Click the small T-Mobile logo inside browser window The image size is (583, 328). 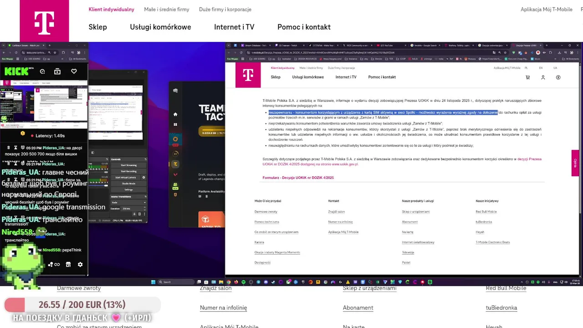pyautogui.click(x=248, y=75)
